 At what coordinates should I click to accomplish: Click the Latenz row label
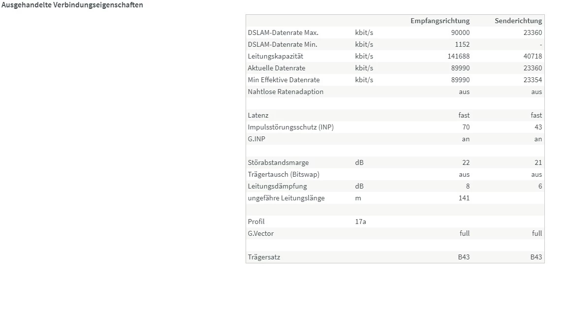[258, 115]
